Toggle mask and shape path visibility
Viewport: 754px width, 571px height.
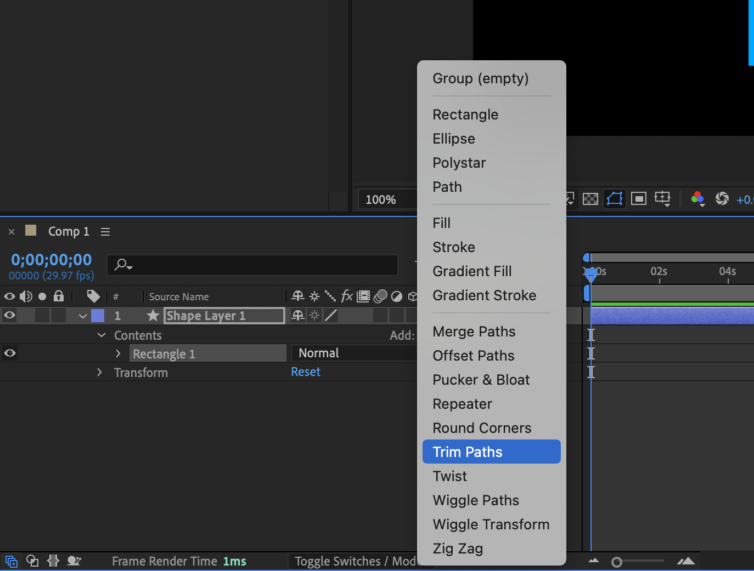615,198
